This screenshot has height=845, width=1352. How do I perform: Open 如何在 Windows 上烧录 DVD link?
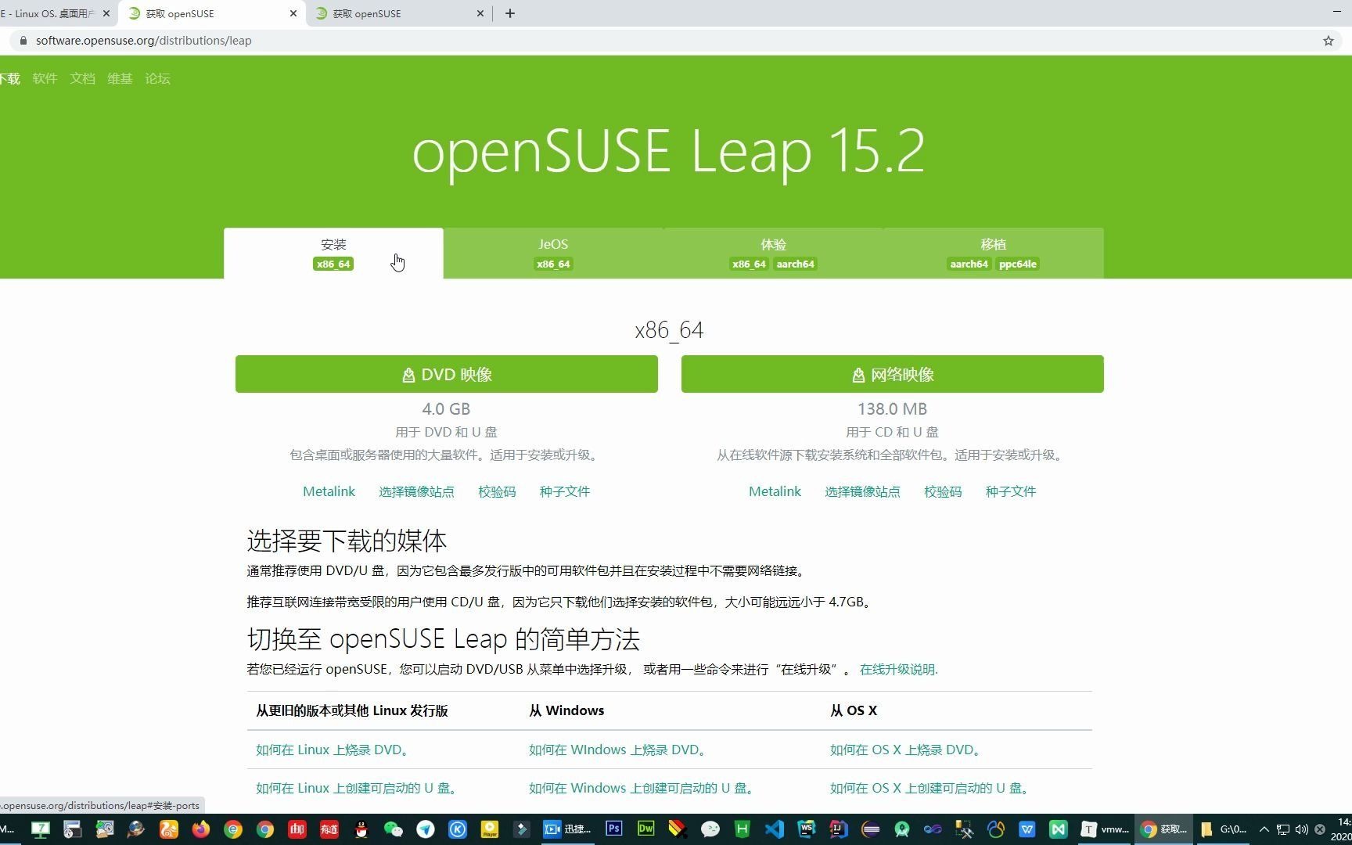pos(619,750)
